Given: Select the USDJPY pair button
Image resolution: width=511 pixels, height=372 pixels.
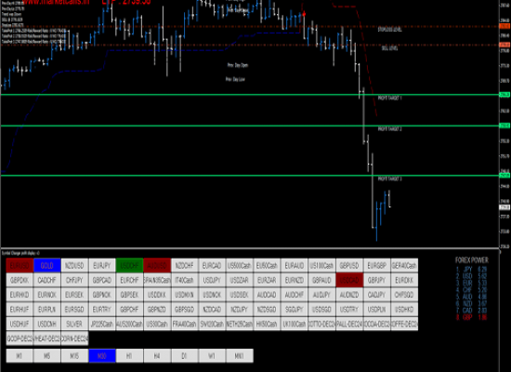Looking at the screenshot, I should click(212, 280).
